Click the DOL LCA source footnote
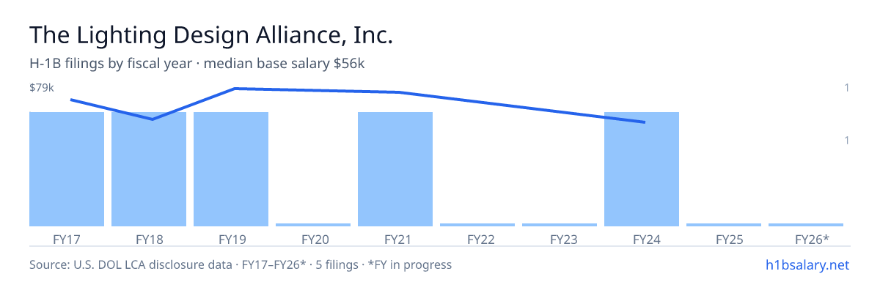This screenshot has width=880, height=293. pyautogui.click(x=241, y=264)
